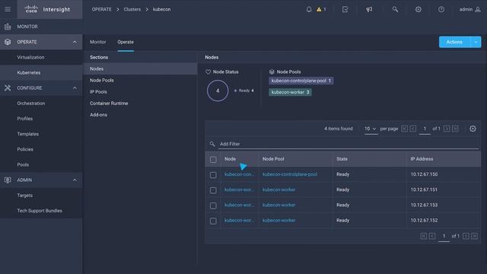Click the OPERATE sidebar icon

[x=8, y=42]
